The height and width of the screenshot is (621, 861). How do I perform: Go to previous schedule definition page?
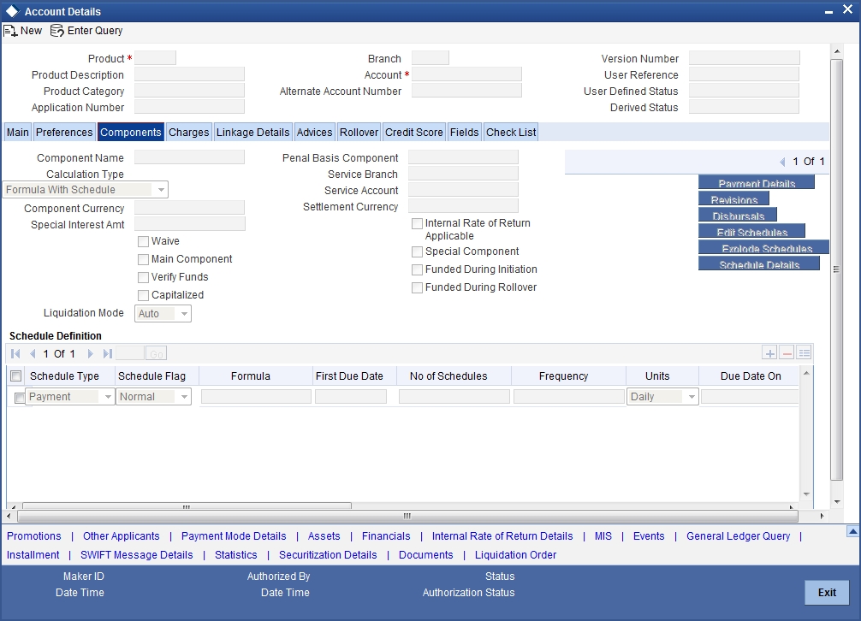33,354
